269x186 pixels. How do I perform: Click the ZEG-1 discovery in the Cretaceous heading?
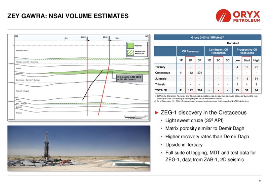pyautogui.click(x=203, y=112)
